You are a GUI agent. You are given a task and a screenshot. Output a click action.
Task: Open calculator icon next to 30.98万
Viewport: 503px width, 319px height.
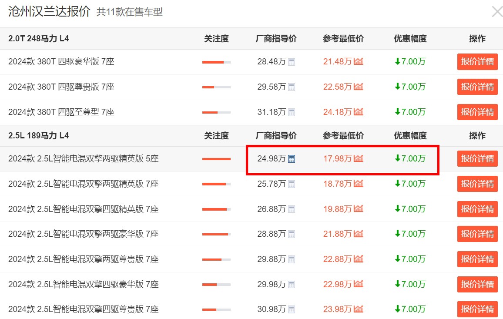coord(291,309)
